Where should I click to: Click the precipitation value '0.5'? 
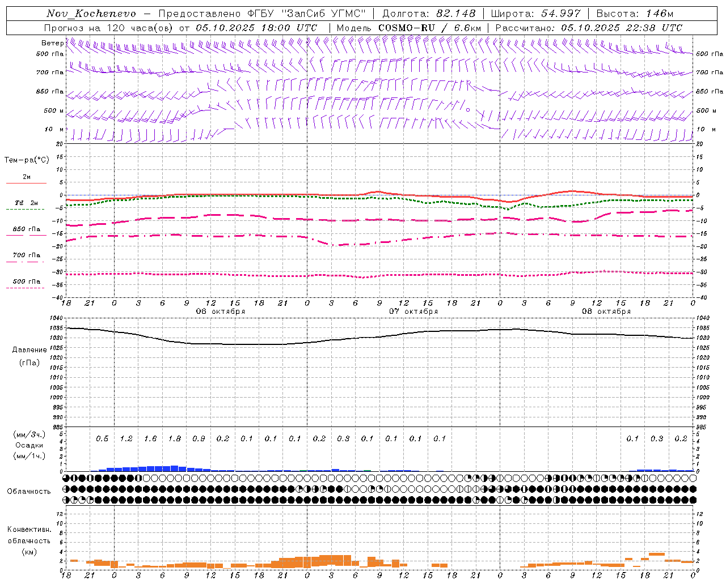[102, 438]
